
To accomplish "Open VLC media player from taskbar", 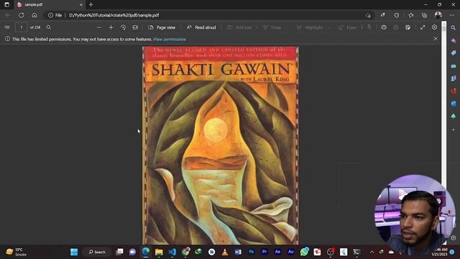I will tap(225, 252).
